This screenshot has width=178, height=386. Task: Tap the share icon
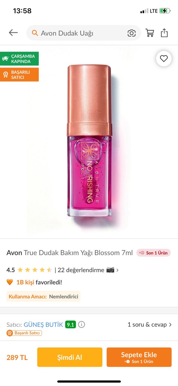point(164,33)
